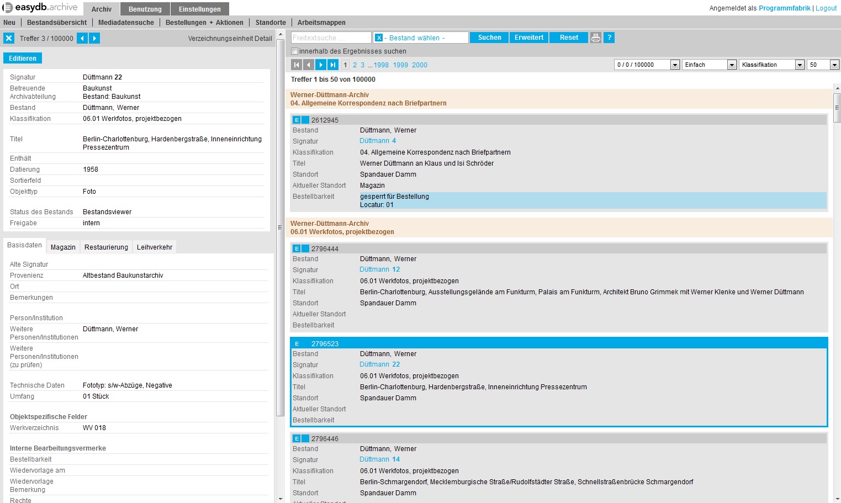Open Bestellungen + Aktionen menu

click(204, 23)
